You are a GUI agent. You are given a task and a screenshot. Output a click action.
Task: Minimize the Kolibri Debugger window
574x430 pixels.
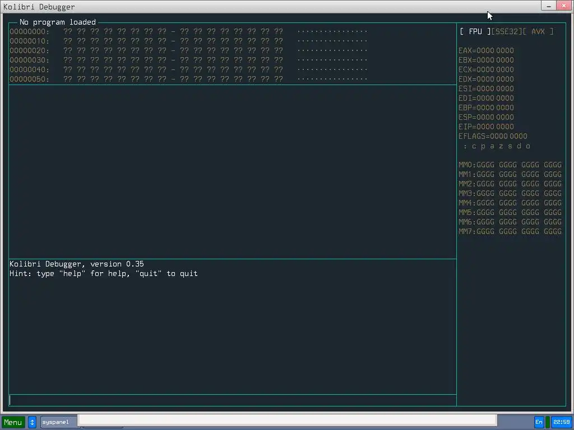pos(548,6)
